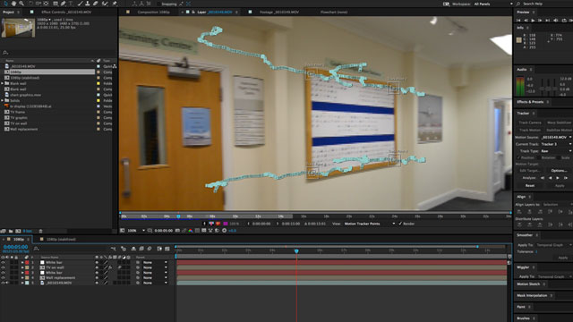Select the Eraser tool

click(96, 4)
